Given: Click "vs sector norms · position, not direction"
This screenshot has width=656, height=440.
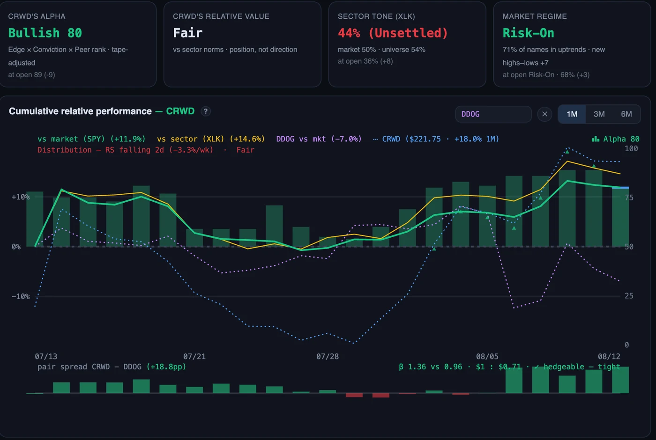Looking at the screenshot, I should click(x=235, y=50).
